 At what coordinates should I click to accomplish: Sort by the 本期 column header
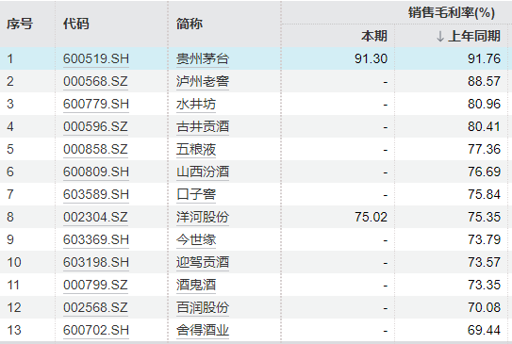point(374,36)
